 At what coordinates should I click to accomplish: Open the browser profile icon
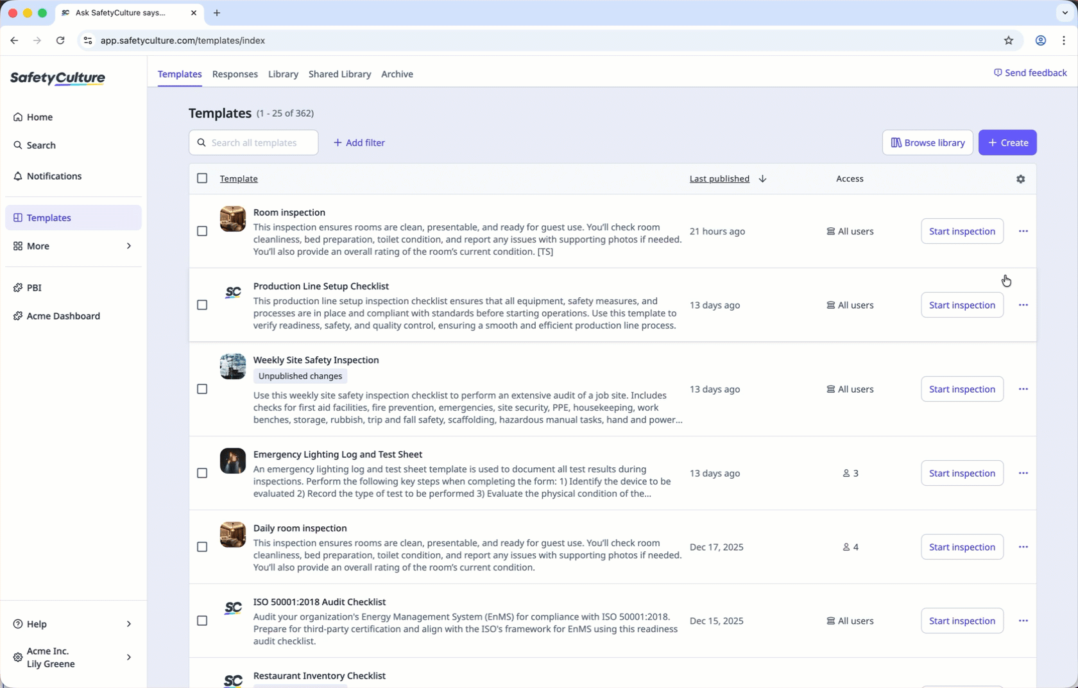click(1041, 40)
